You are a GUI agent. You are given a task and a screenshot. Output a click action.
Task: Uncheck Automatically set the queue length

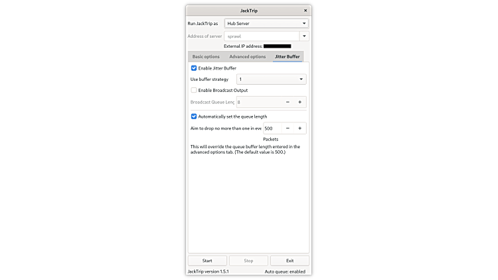pyautogui.click(x=194, y=117)
